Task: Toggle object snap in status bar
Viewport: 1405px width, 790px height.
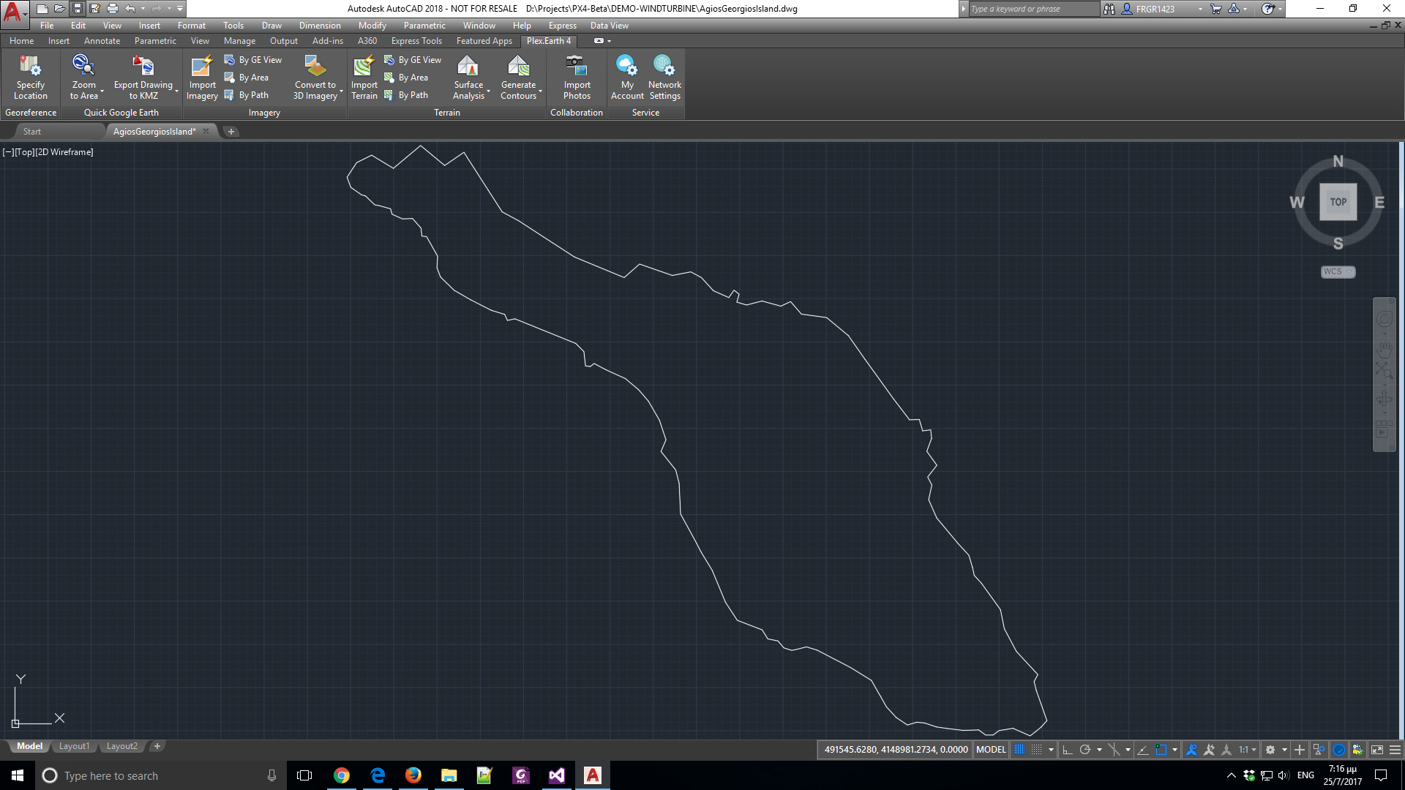Action: [1161, 750]
